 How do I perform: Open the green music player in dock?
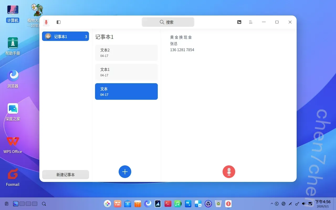point(178,204)
